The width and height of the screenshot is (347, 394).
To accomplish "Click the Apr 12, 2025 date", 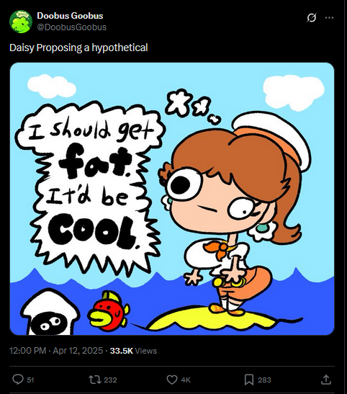I will pyautogui.click(x=78, y=351).
